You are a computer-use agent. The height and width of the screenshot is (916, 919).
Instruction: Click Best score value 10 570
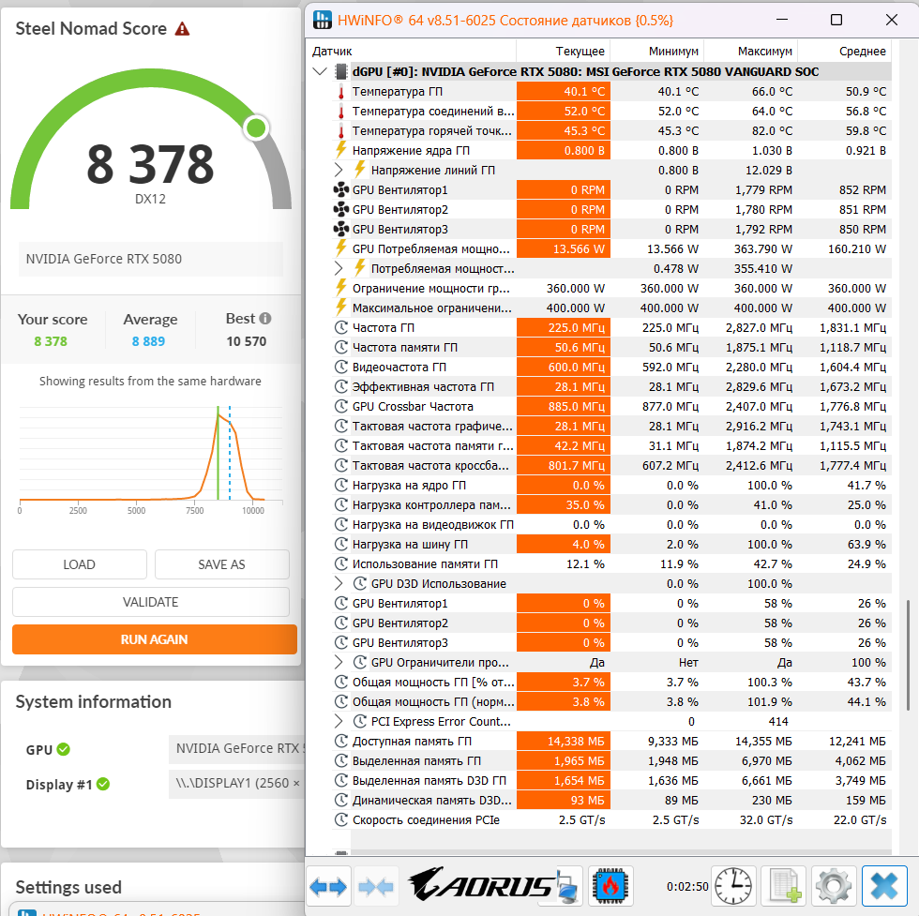[246, 341]
